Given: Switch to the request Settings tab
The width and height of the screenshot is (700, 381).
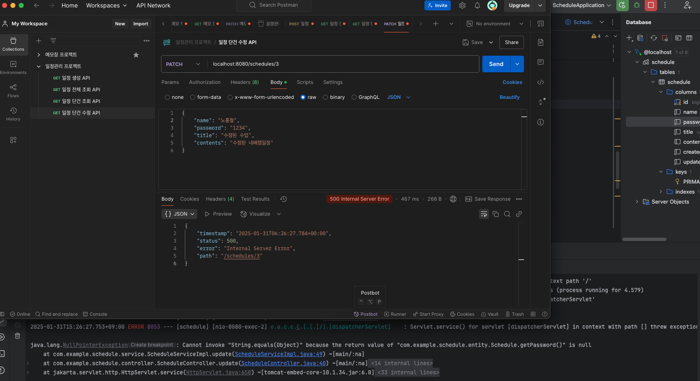Looking at the screenshot, I should coord(333,82).
